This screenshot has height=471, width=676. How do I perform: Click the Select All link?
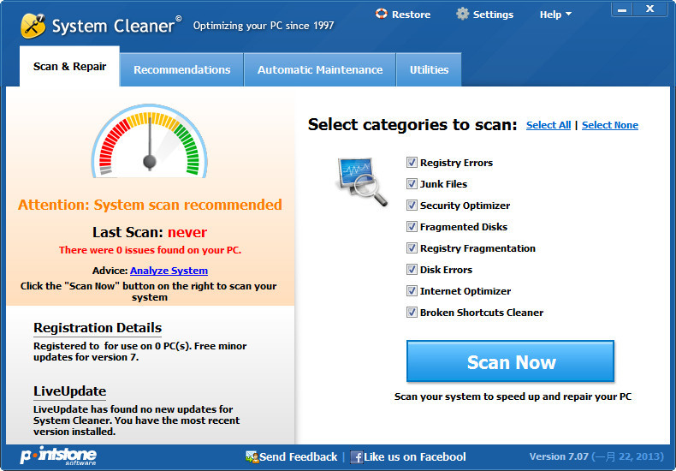click(x=549, y=125)
